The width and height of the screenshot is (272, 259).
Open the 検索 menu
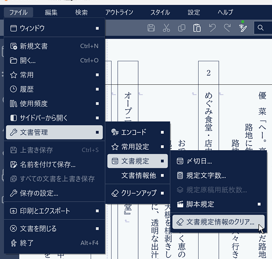click(81, 12)
